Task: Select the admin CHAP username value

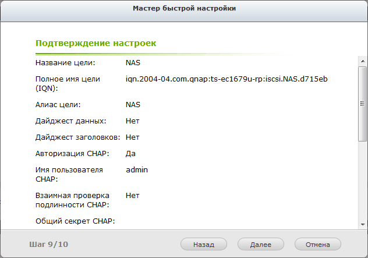Action: point(137,169)
